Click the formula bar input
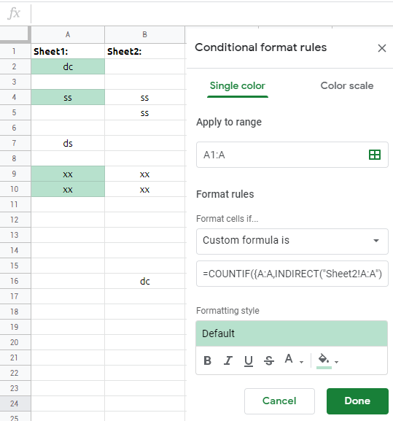This screenshot has height=421, width=393. [212, 13]
